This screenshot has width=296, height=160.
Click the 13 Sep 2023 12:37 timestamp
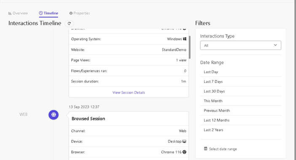[84, 107]
